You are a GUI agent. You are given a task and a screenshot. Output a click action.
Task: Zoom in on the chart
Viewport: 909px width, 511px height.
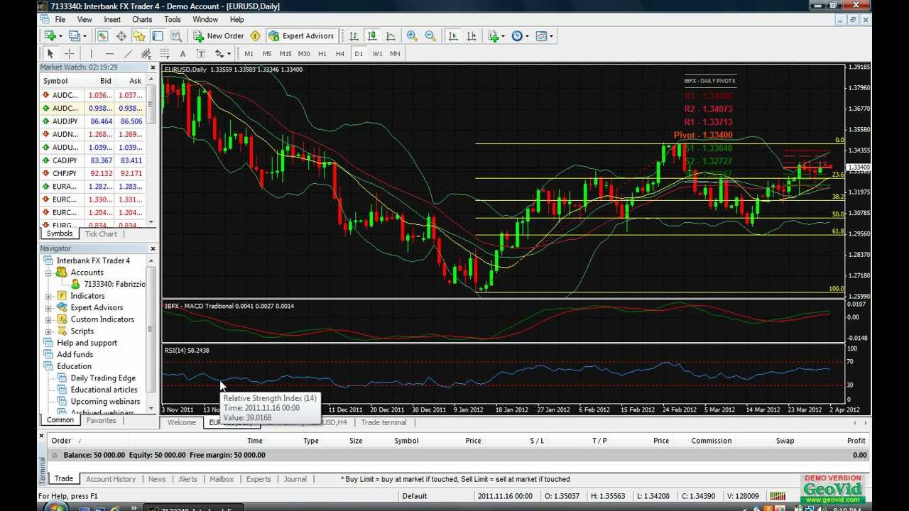coord(412,35)
